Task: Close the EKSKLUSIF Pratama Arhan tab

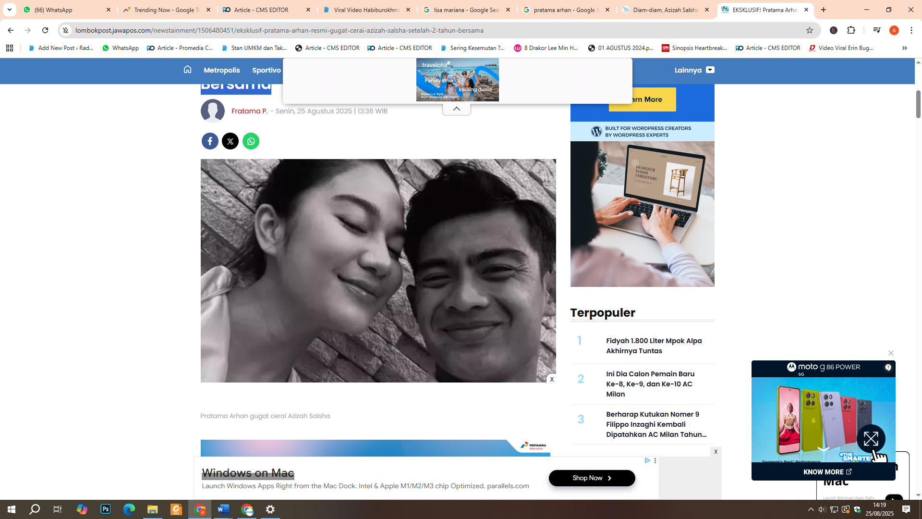Action: pos(806,10)
